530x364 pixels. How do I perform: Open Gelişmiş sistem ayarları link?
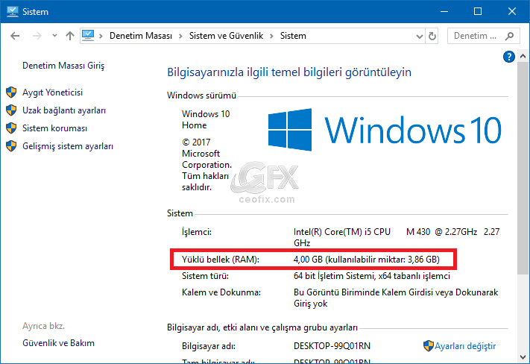coord(68,146)
